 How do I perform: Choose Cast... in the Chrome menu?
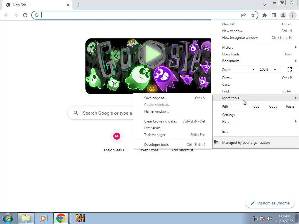255,84
